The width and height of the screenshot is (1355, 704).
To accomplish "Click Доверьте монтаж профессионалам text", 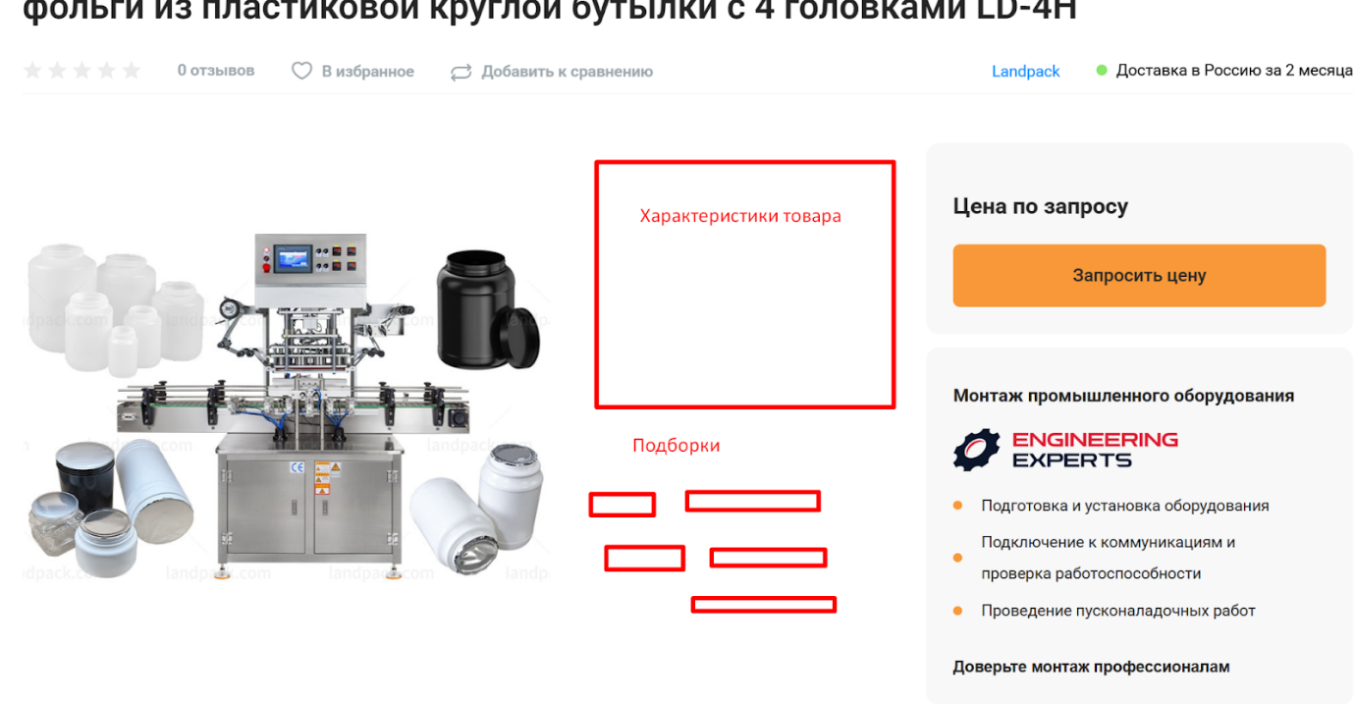I will pos(1091,667).
